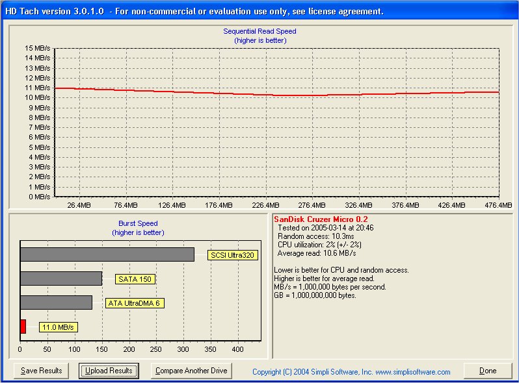Click the Random access 10.3ms text

(x=315, y=236)
